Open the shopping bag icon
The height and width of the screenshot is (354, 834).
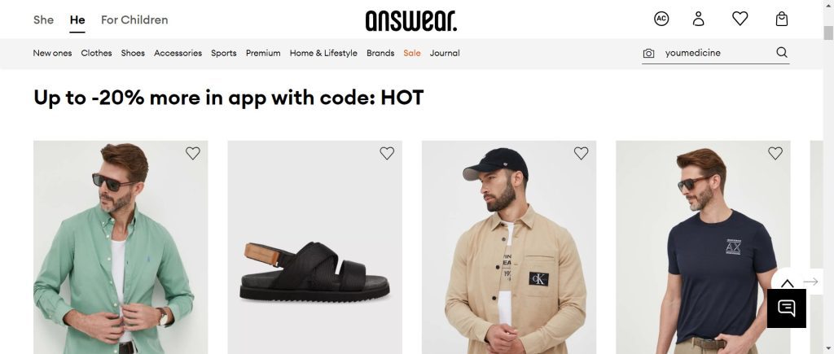tap(781, 20)
